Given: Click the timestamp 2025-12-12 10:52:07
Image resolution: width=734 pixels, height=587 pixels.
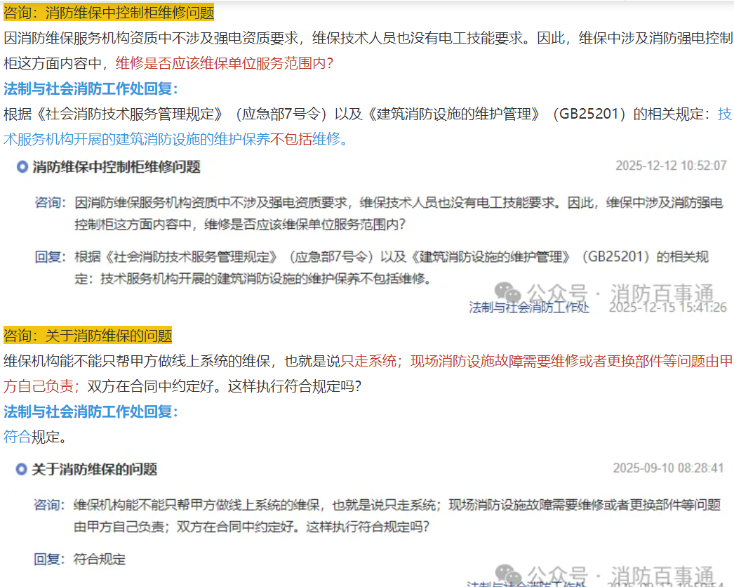Looking at the screenshot, I should 670,166.
